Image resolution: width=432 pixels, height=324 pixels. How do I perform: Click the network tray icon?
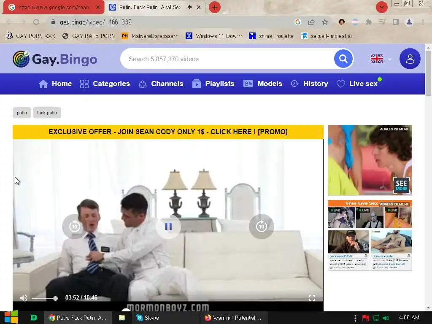click(x=376, y=318)
